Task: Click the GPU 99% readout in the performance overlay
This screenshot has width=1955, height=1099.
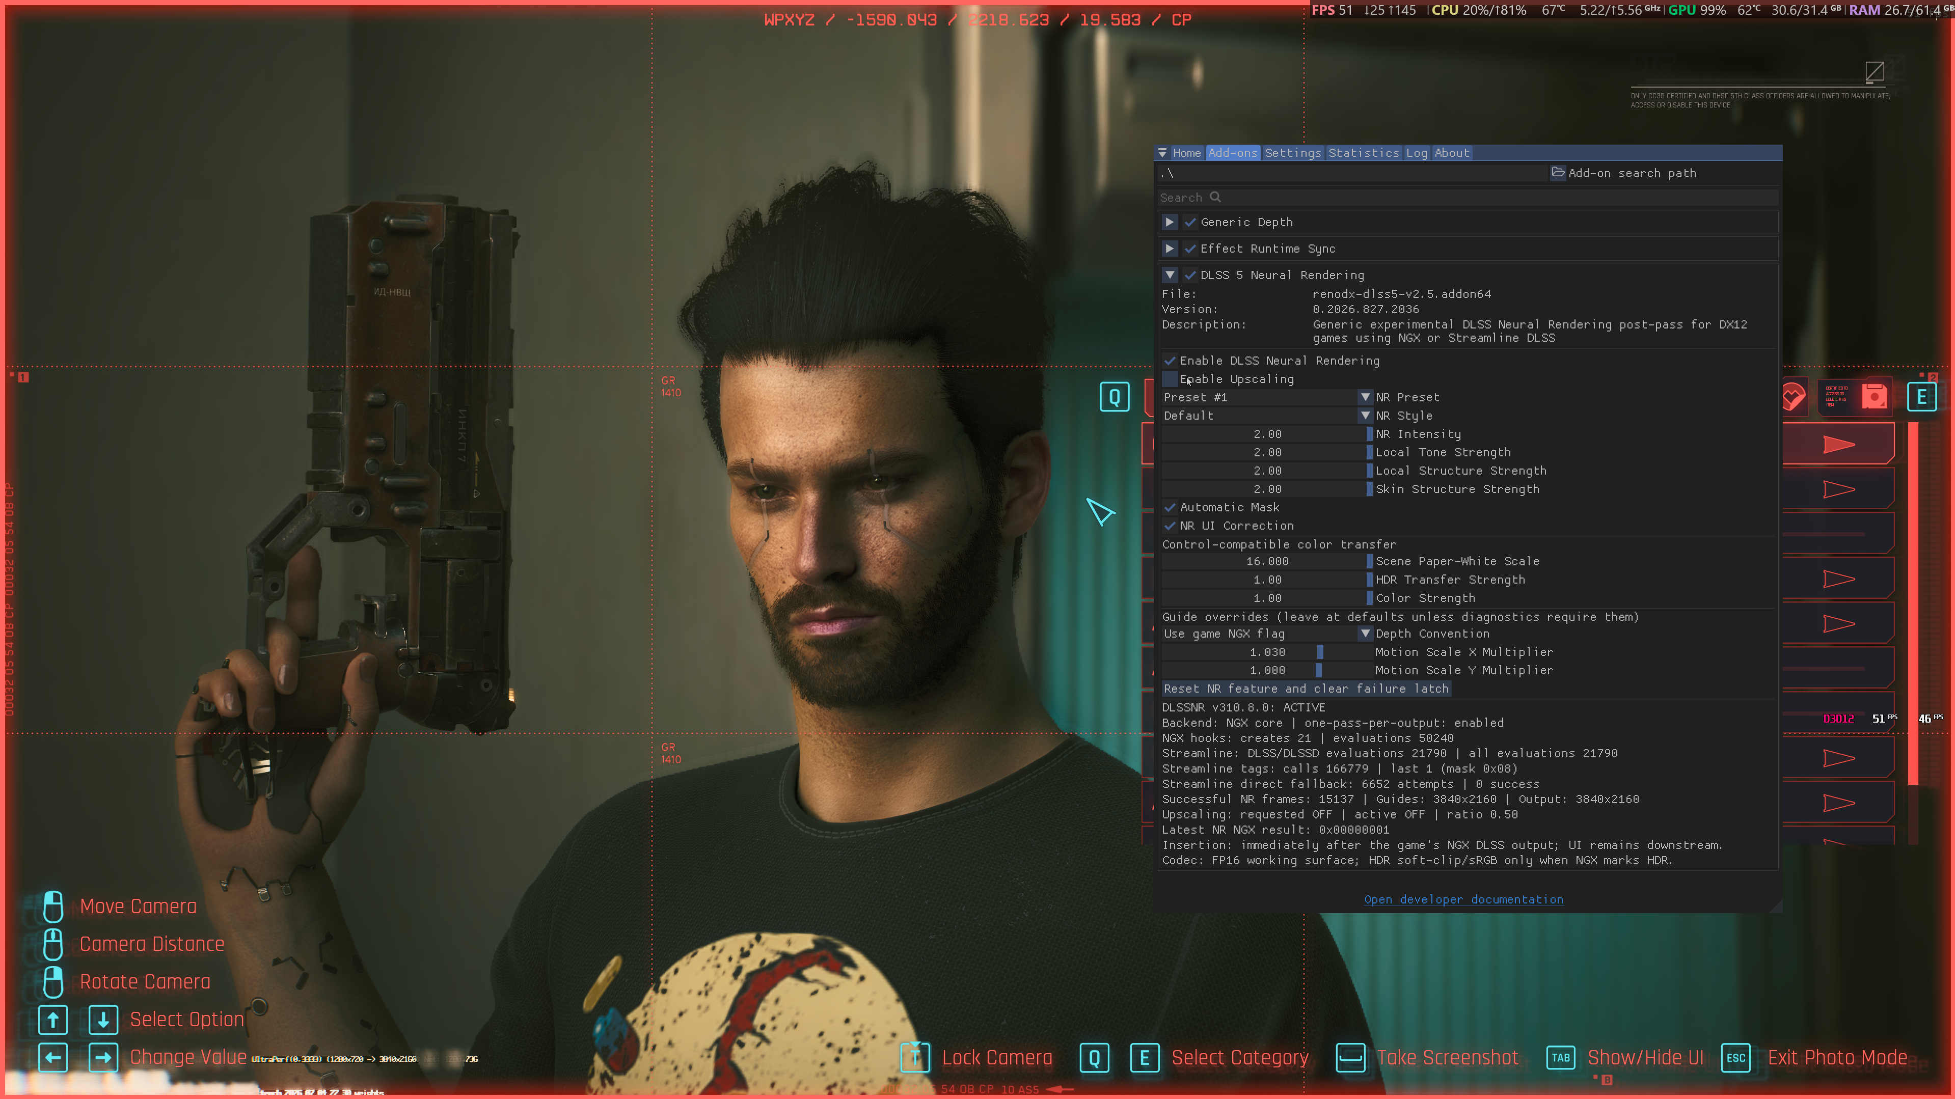Action: point(1696,10)
